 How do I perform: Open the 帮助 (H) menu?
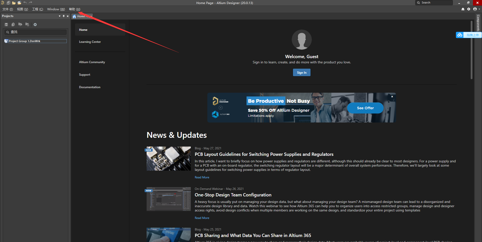(75, 9)
